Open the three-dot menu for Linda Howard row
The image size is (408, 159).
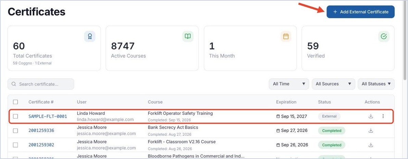tap(383, 116)
